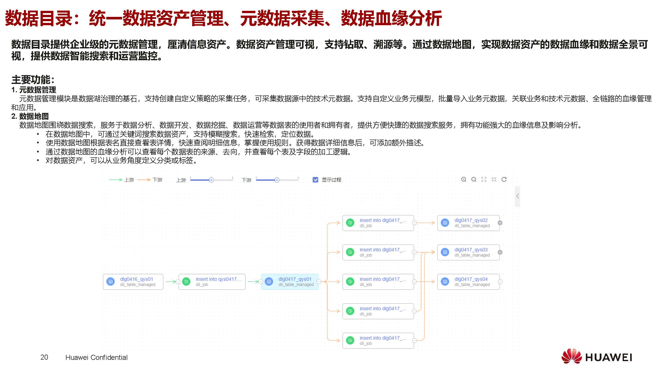
Task: Select the dlg0417_qys03 table node label
Action: pyautogui.click(x=471, y=250)
